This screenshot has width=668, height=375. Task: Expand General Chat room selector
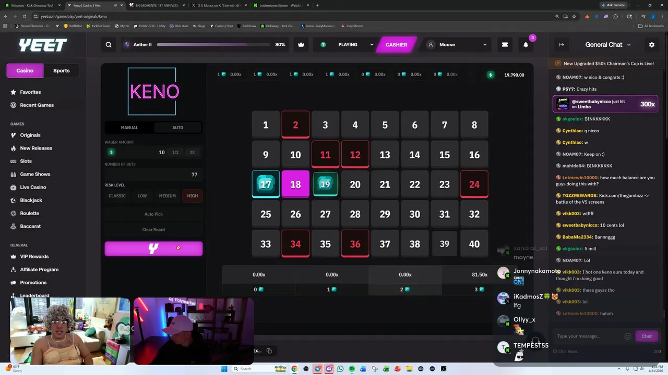pos(608,45)
